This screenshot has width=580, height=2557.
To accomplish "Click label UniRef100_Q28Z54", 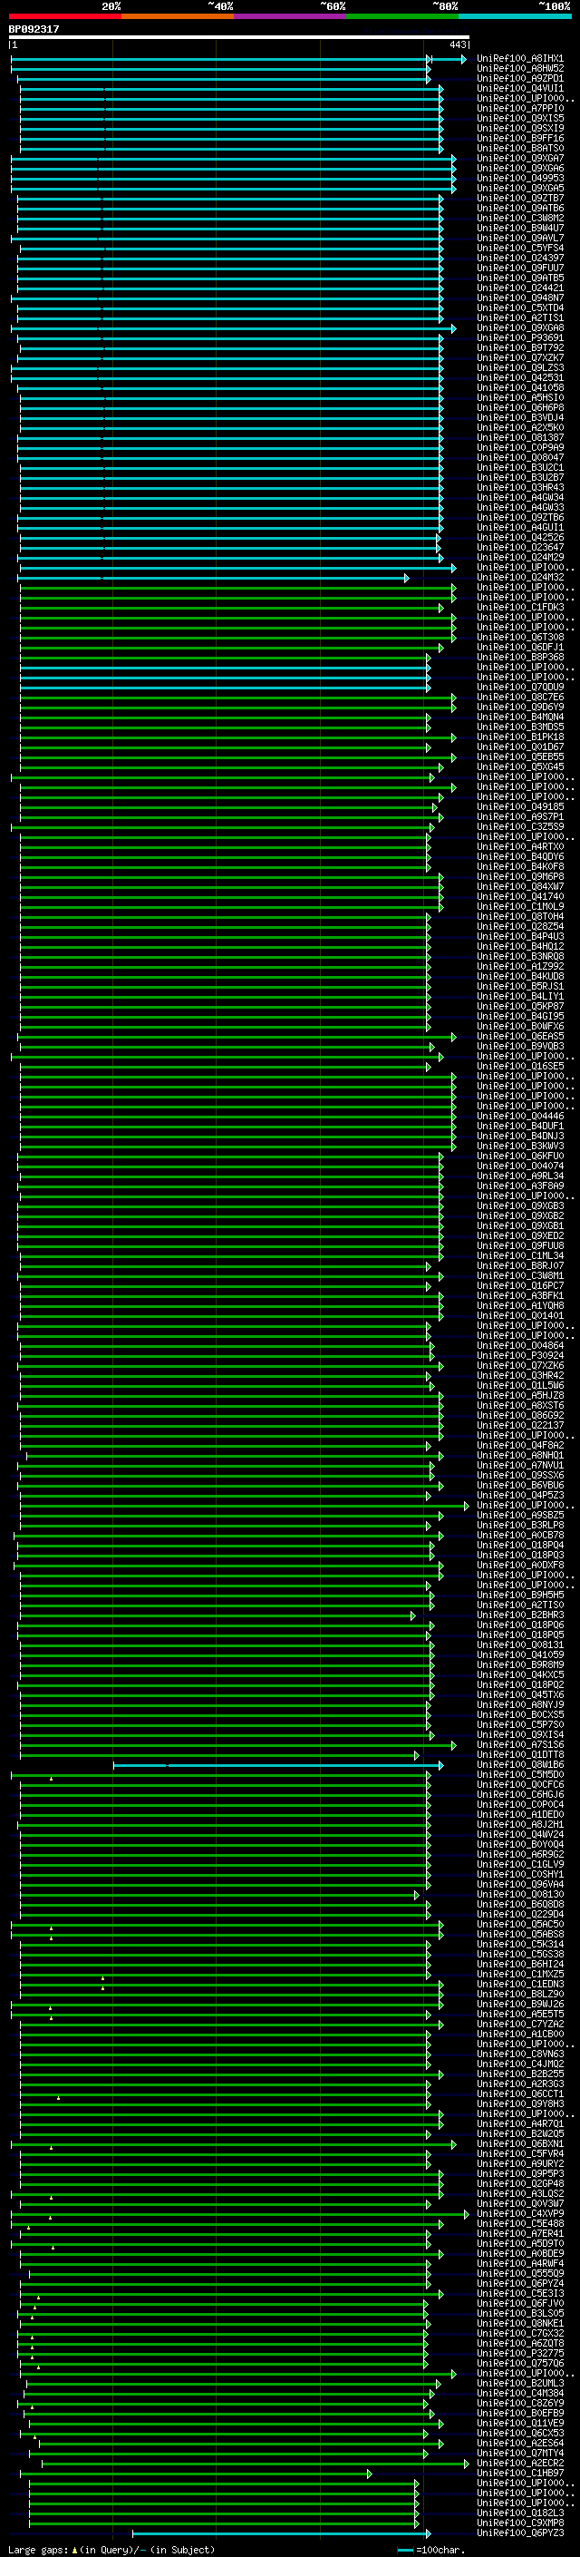I will (x=519, y=927).
